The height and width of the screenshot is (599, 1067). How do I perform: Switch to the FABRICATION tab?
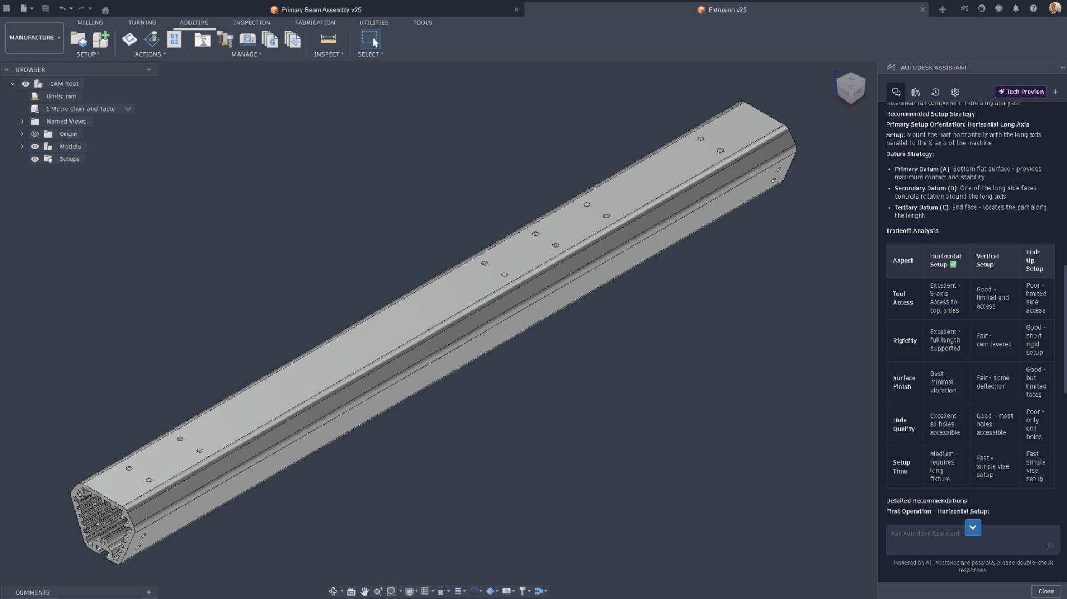coord(315,23)
